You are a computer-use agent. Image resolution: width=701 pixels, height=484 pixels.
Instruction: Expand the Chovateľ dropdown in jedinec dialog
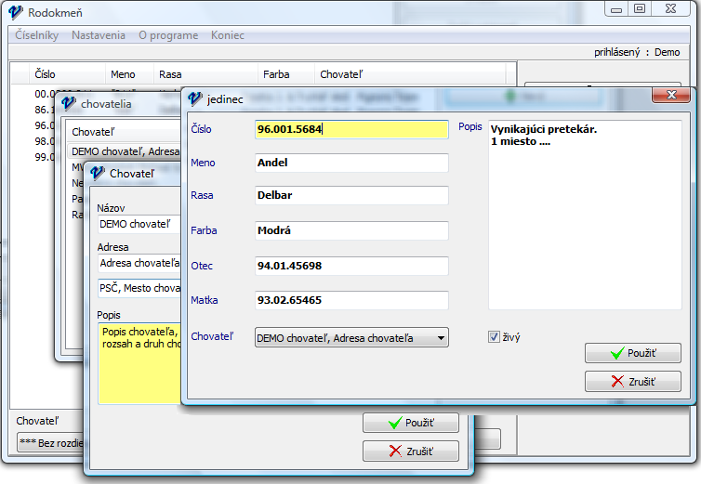tap(441, 337)
